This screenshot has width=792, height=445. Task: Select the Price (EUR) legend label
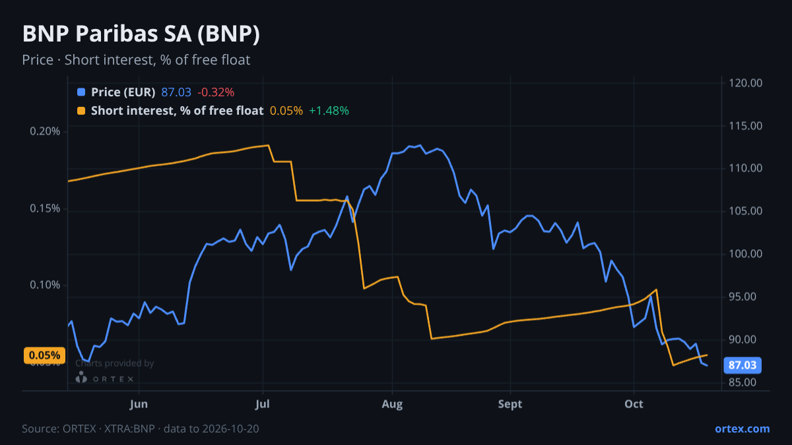(123, 92)
